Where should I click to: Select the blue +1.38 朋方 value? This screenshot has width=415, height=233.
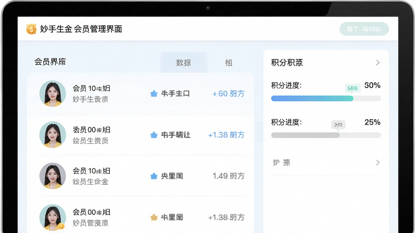[x=226, y=135]
